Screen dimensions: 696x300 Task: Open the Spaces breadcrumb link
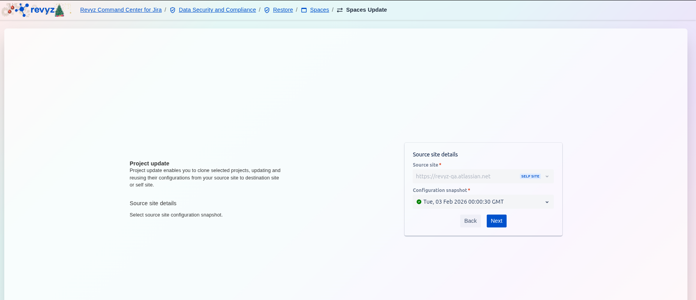click(x=319, y=10)
